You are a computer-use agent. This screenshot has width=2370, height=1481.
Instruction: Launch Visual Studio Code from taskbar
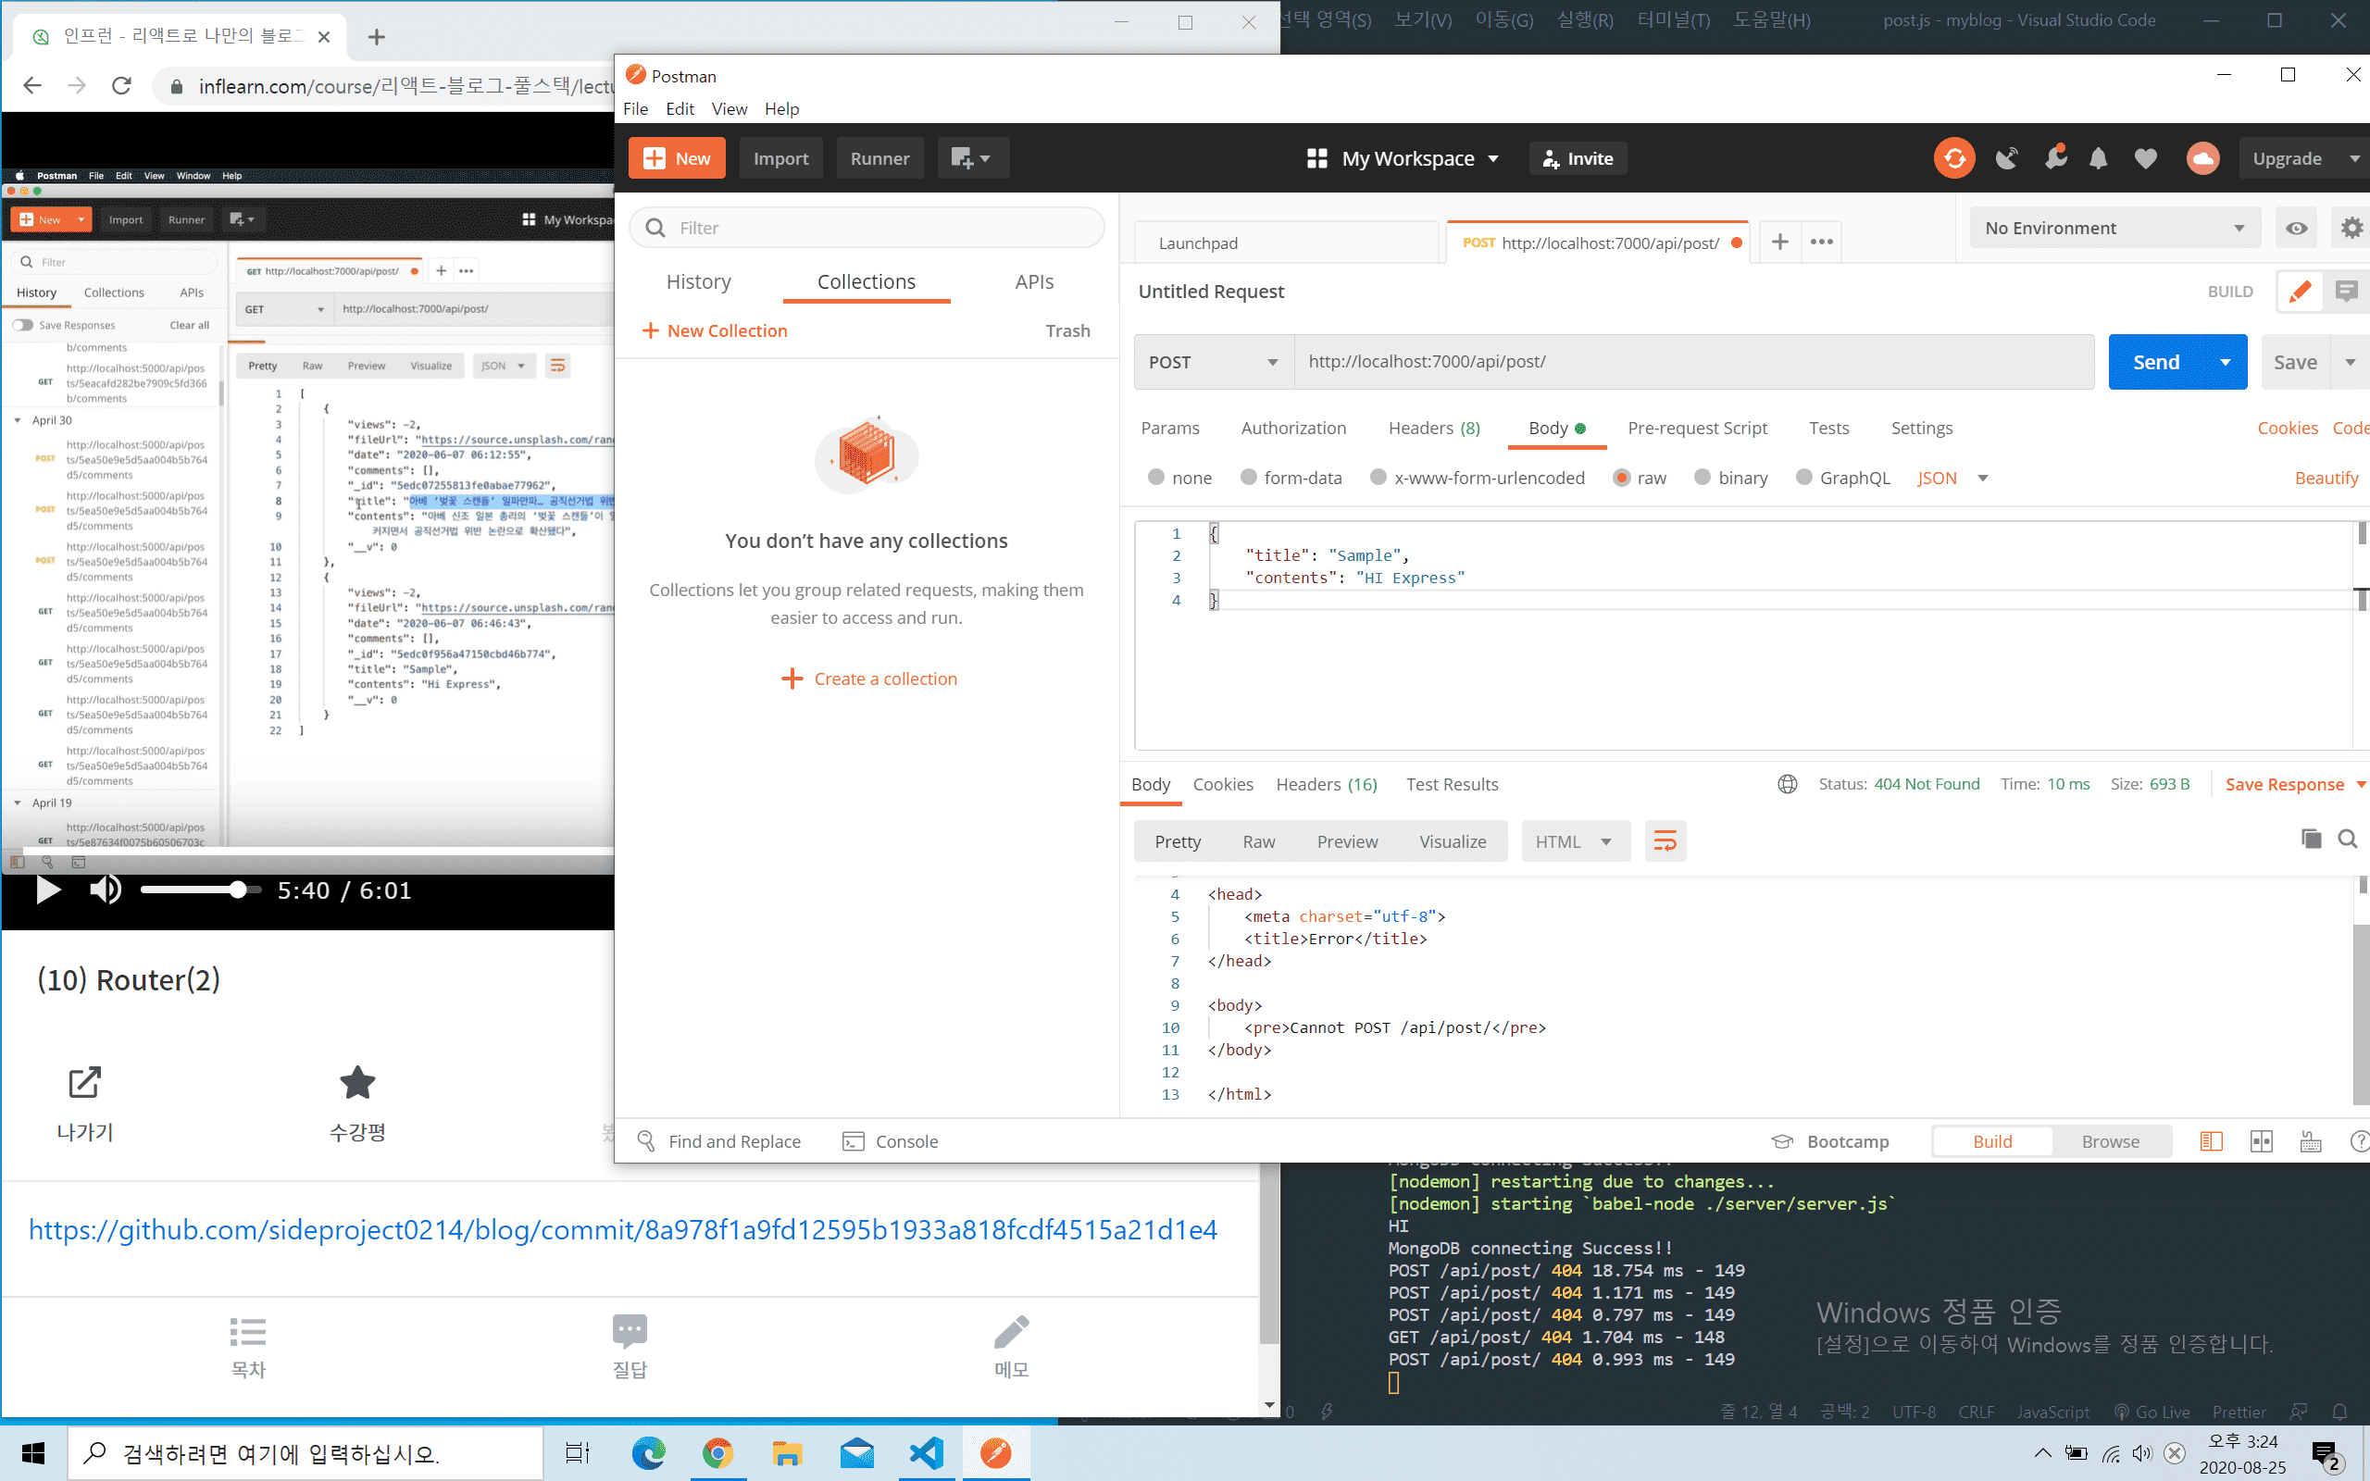(926, 1453)
